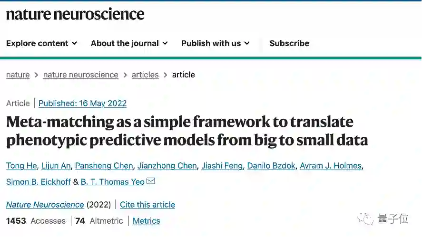Open the articles breadcrumb link
This screenshot has width=422, height=237.
[x=145, y=75]
